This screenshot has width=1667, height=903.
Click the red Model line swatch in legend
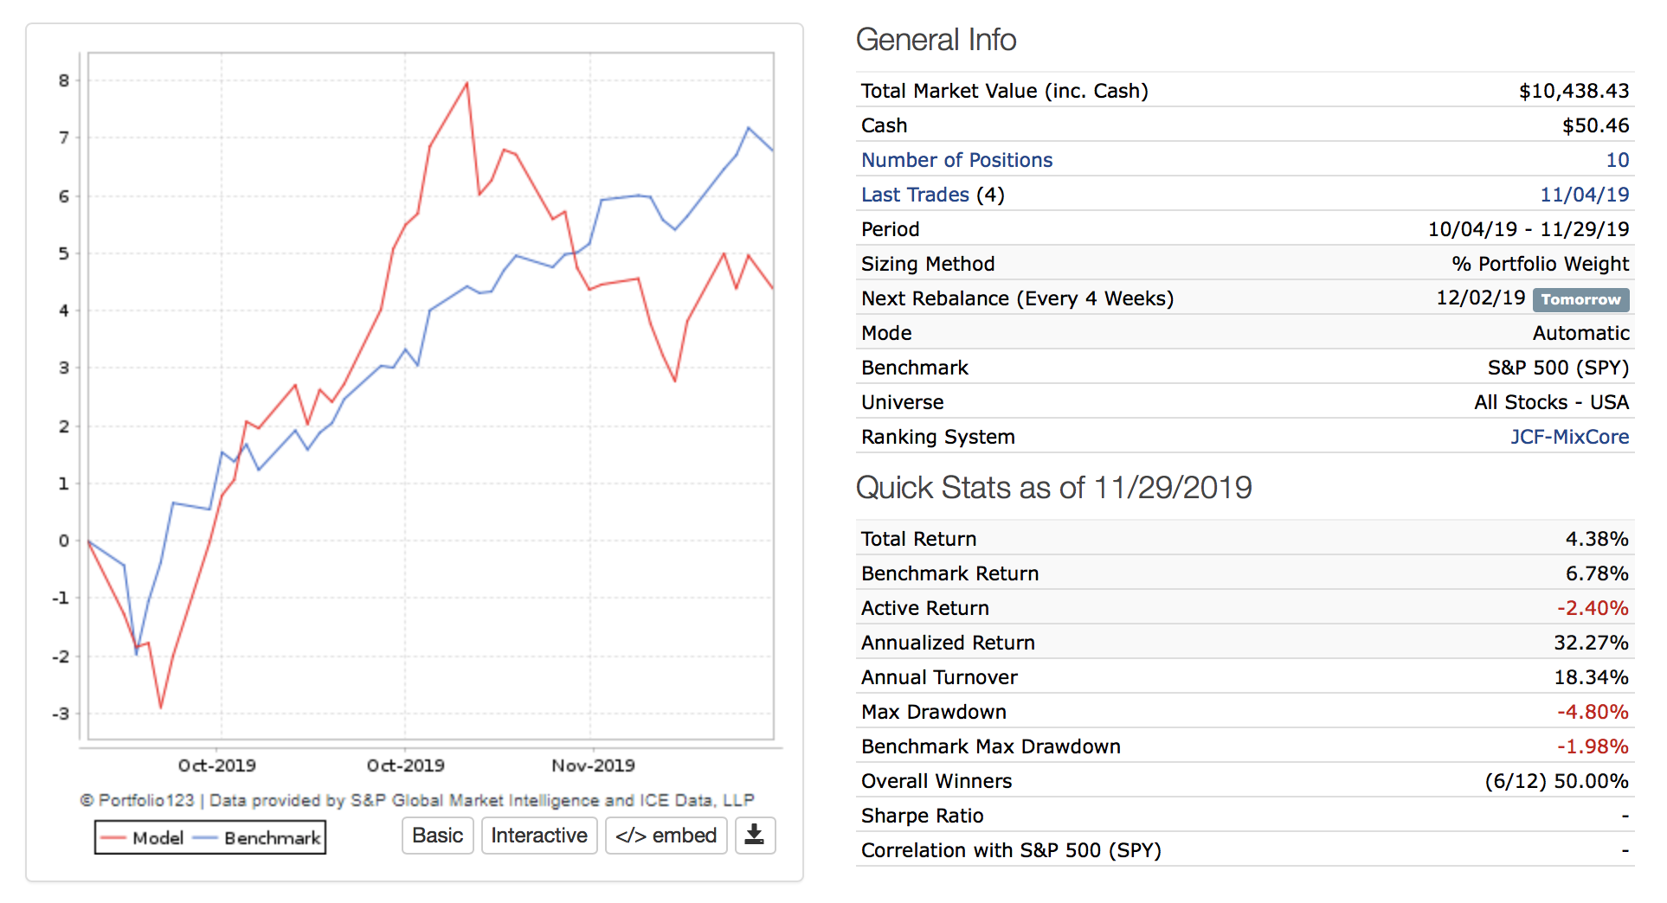113,838
